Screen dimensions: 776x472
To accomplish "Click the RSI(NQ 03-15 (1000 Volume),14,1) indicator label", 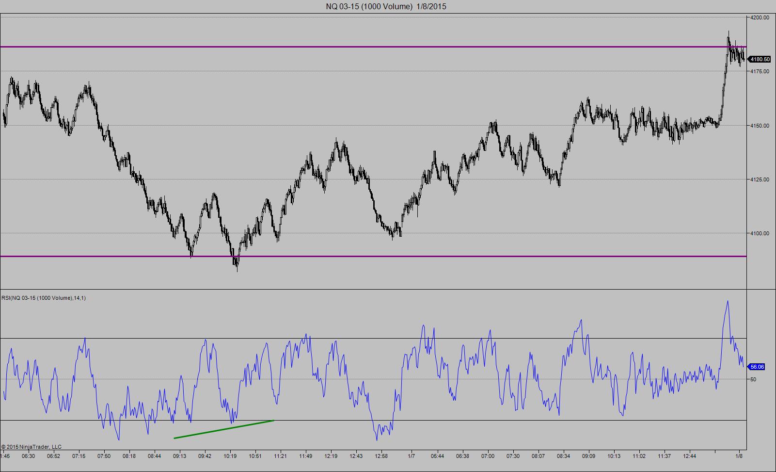I will (x=44, y=297).
